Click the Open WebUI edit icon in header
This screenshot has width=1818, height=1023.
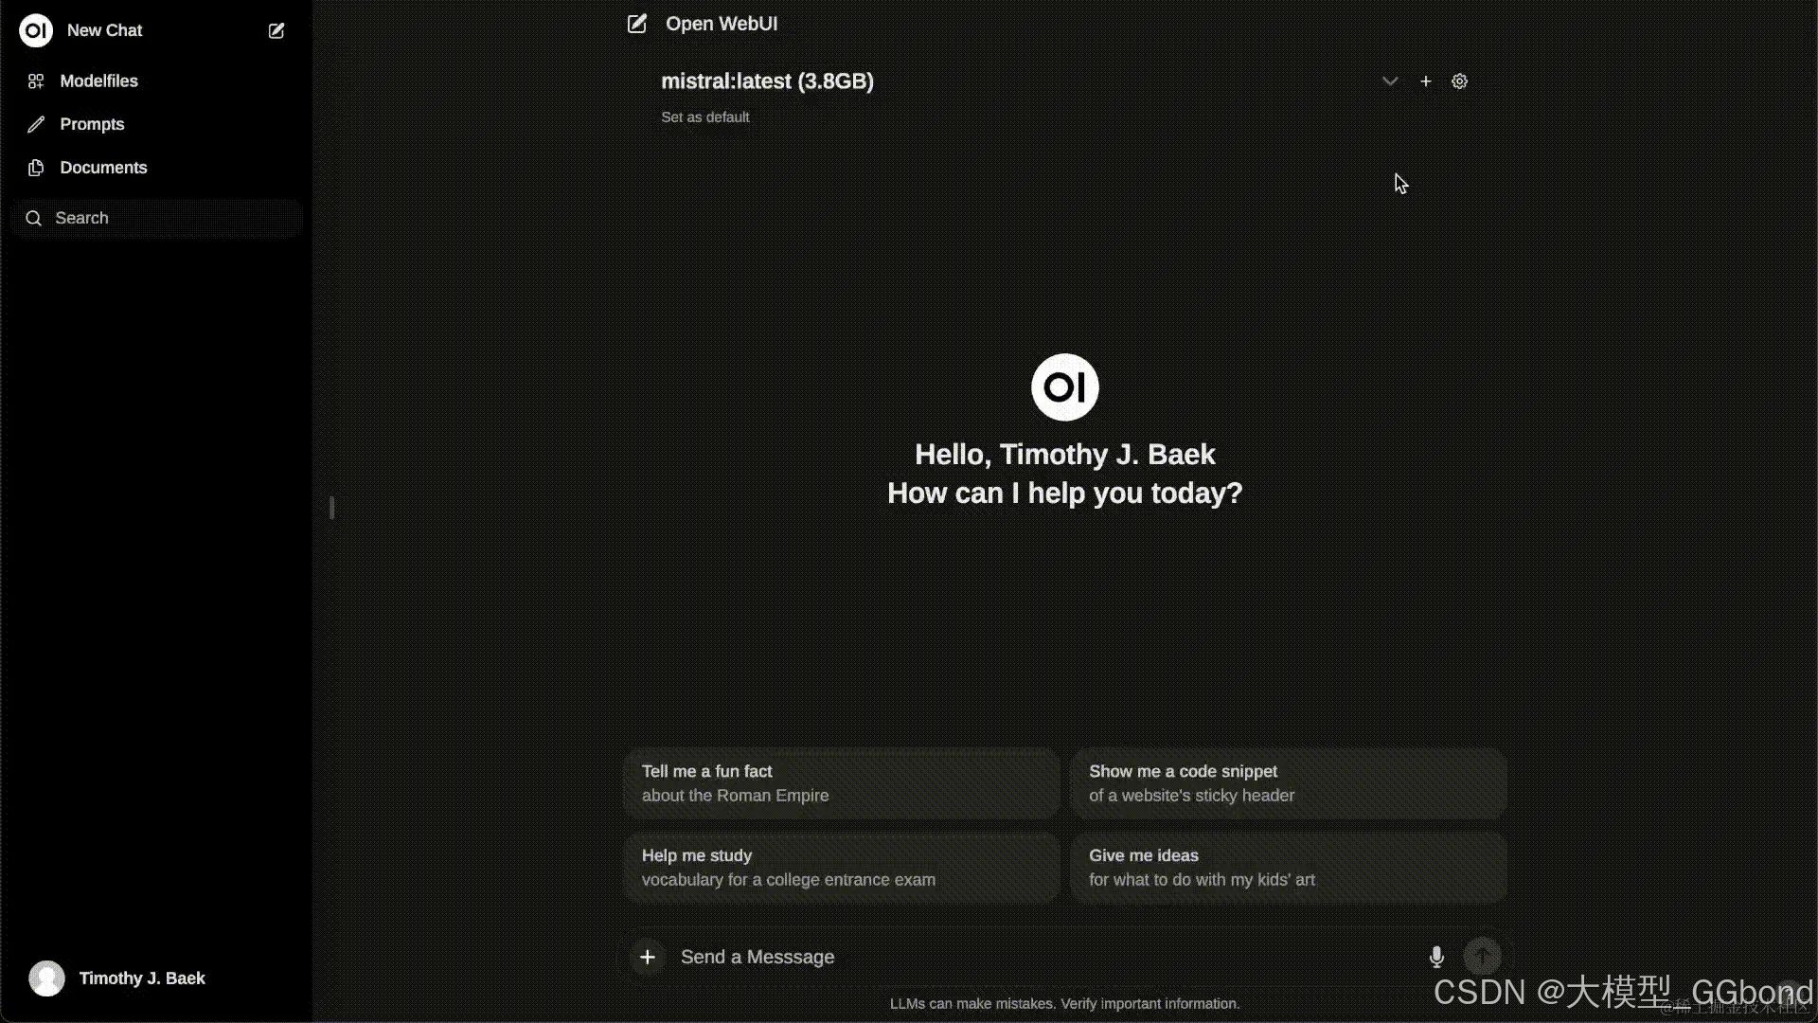click(637, 24)
